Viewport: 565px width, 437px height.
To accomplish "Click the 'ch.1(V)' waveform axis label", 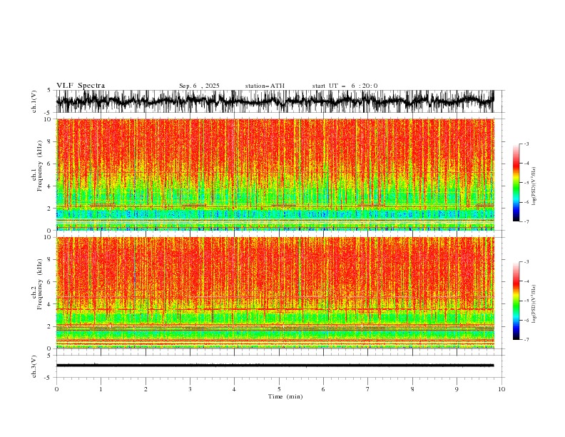I will click(34, 101).
